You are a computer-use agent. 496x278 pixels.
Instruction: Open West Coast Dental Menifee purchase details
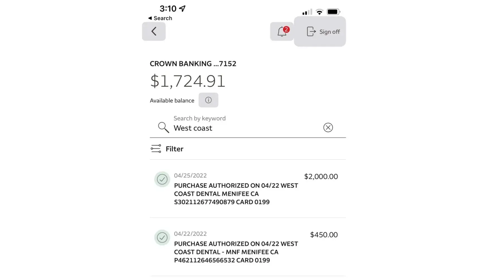click(x=236, y=194)
